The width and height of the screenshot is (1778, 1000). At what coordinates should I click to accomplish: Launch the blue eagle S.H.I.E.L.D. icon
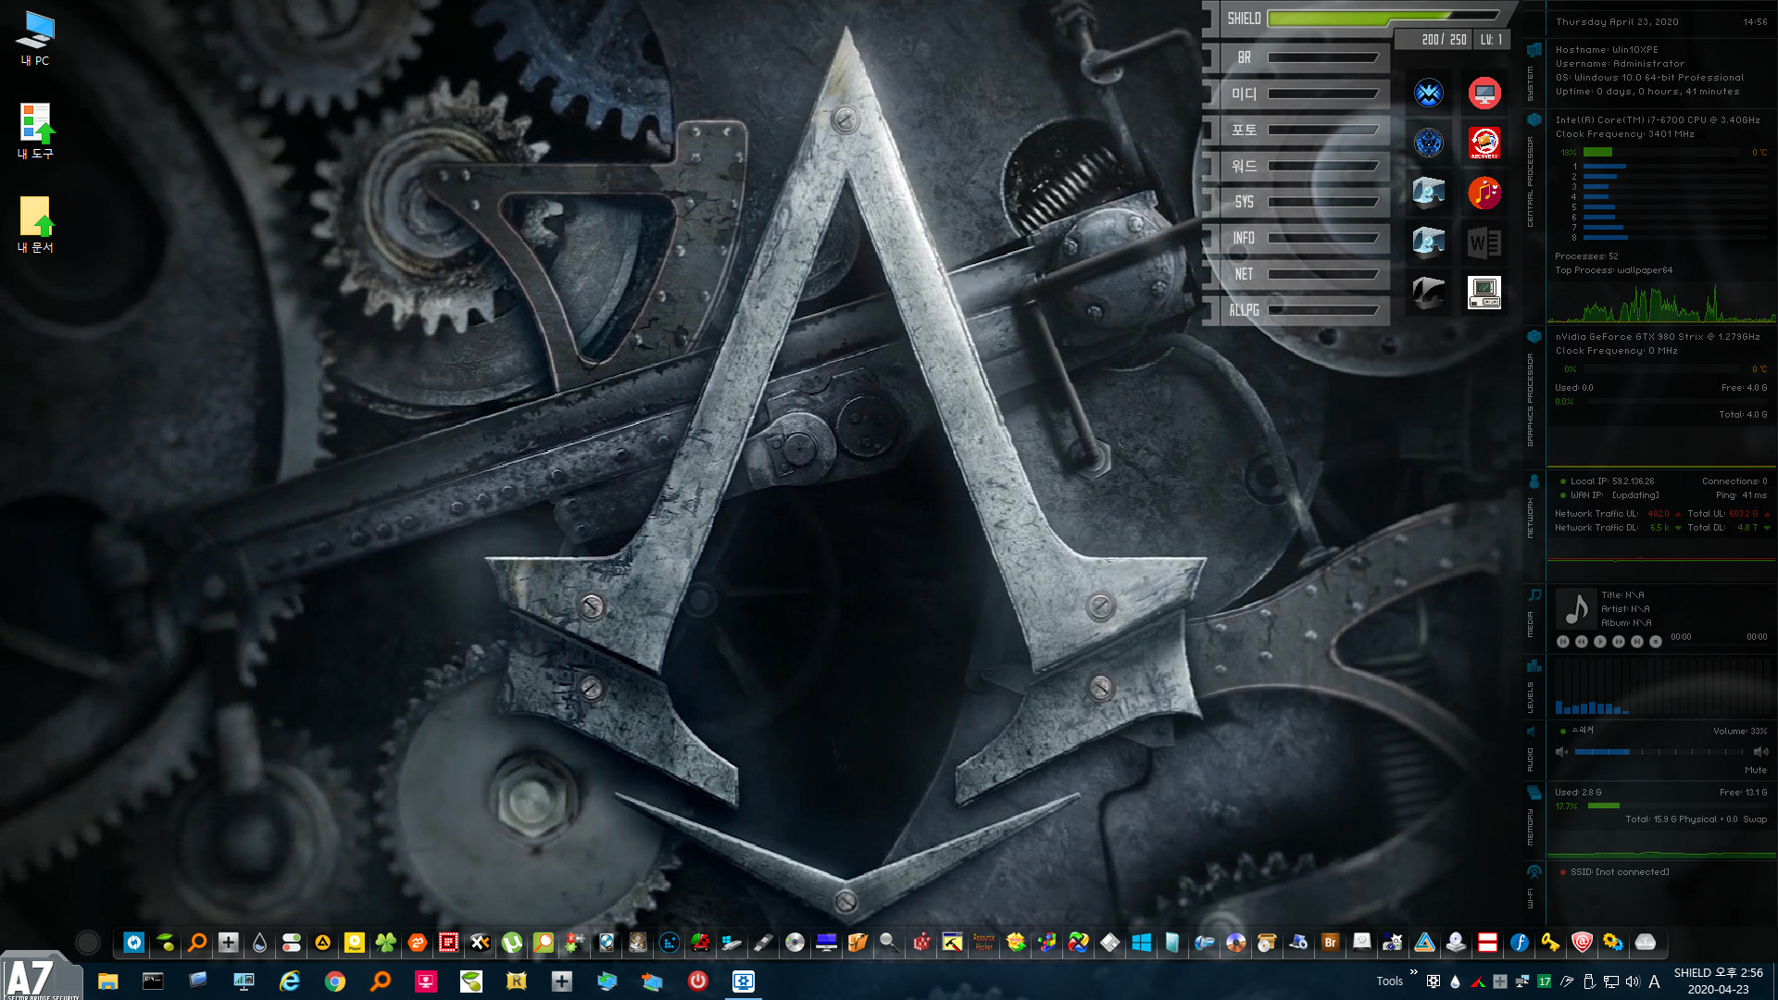click(x=1429, y=93)
